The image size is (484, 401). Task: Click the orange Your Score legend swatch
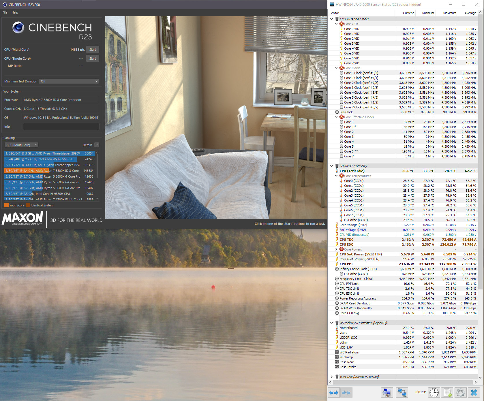pyautogui.click(x=6, y=205)
